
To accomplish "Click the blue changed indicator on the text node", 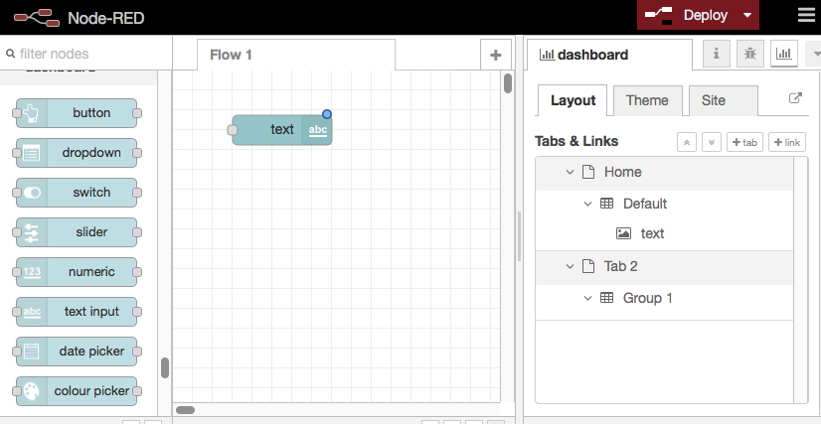I will tap(327, 114).
